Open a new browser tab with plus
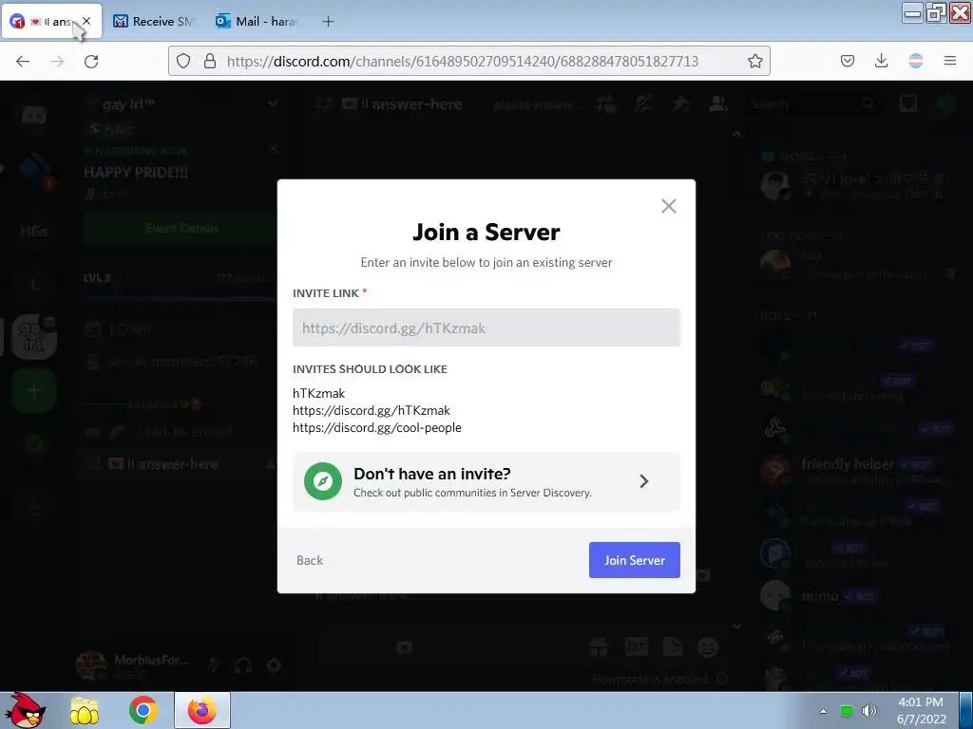Screen dimensions: 973x729 (328, 22)
